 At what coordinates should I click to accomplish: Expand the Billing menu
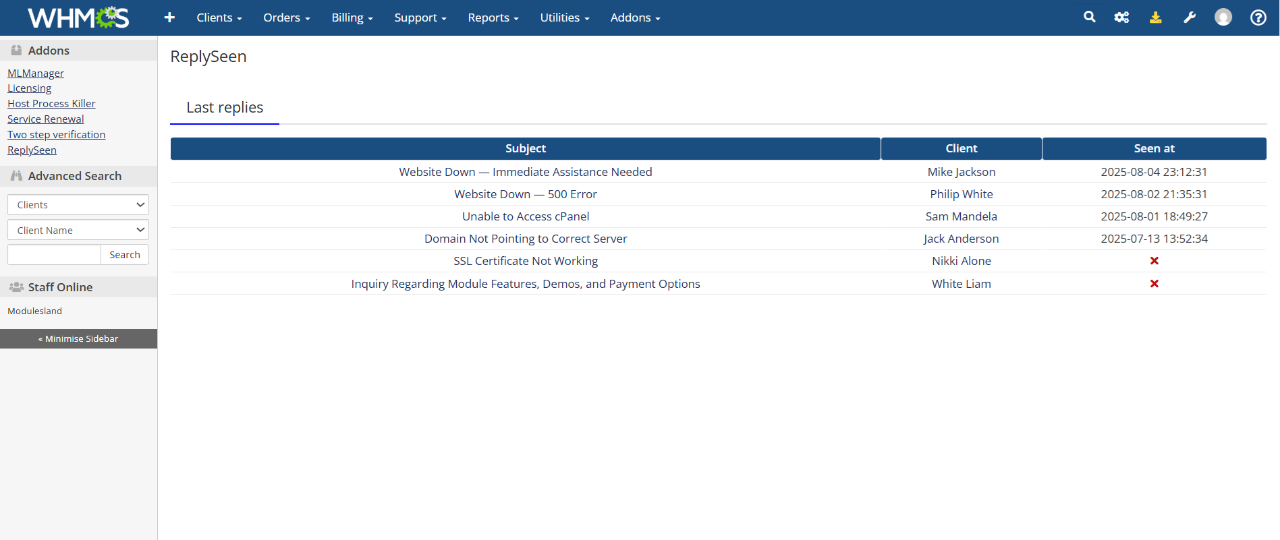tap(352, 18)
